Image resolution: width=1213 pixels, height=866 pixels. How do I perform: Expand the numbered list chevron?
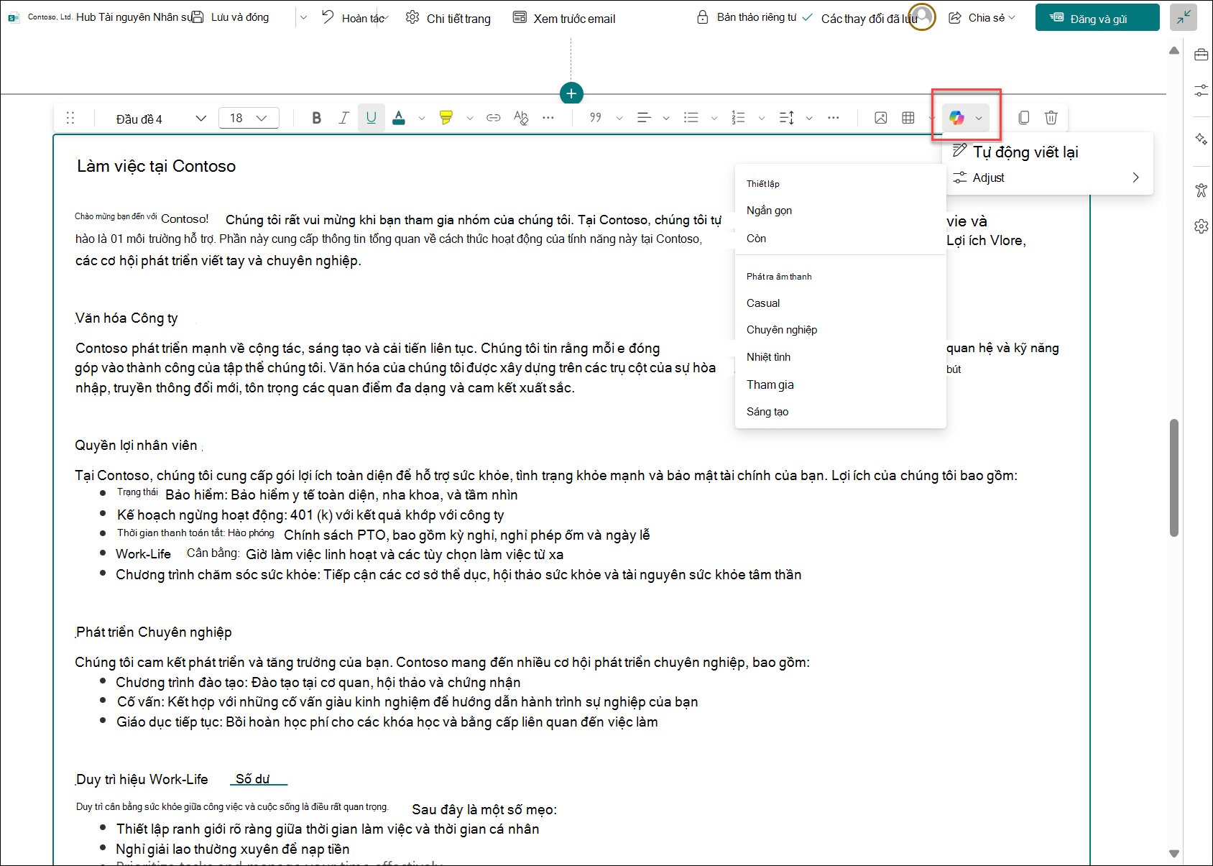[761, 118]
